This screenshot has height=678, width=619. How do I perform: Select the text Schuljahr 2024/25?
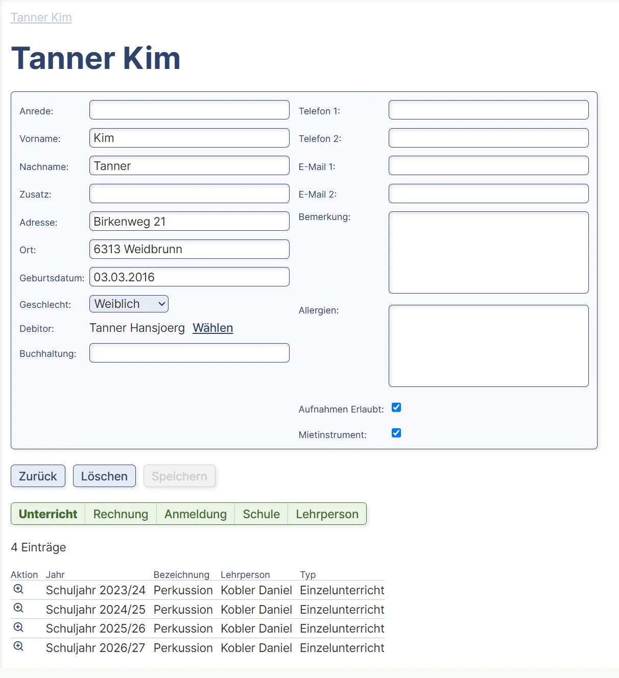96,610
